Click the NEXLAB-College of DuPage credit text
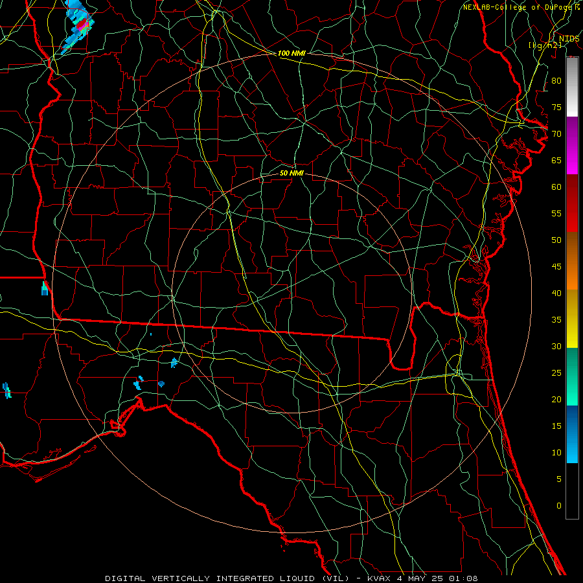The image size is (583, 583). tap(519, 7)
